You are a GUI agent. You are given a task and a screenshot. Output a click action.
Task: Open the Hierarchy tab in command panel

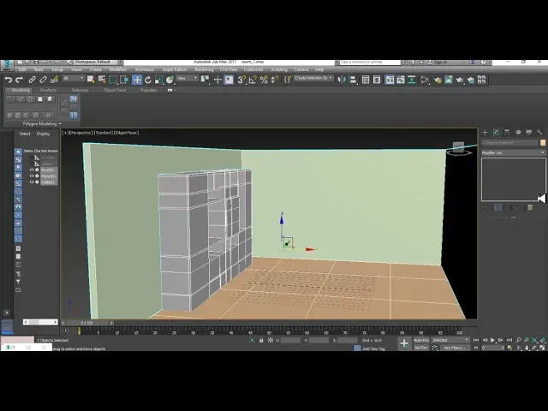point(507,133)
